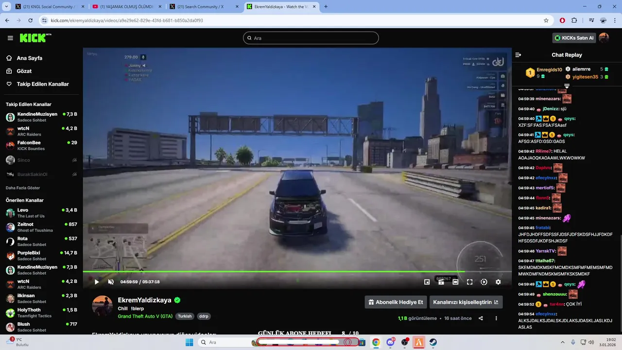
Task: Select the ddrp tag
Action: coord(204,316)
